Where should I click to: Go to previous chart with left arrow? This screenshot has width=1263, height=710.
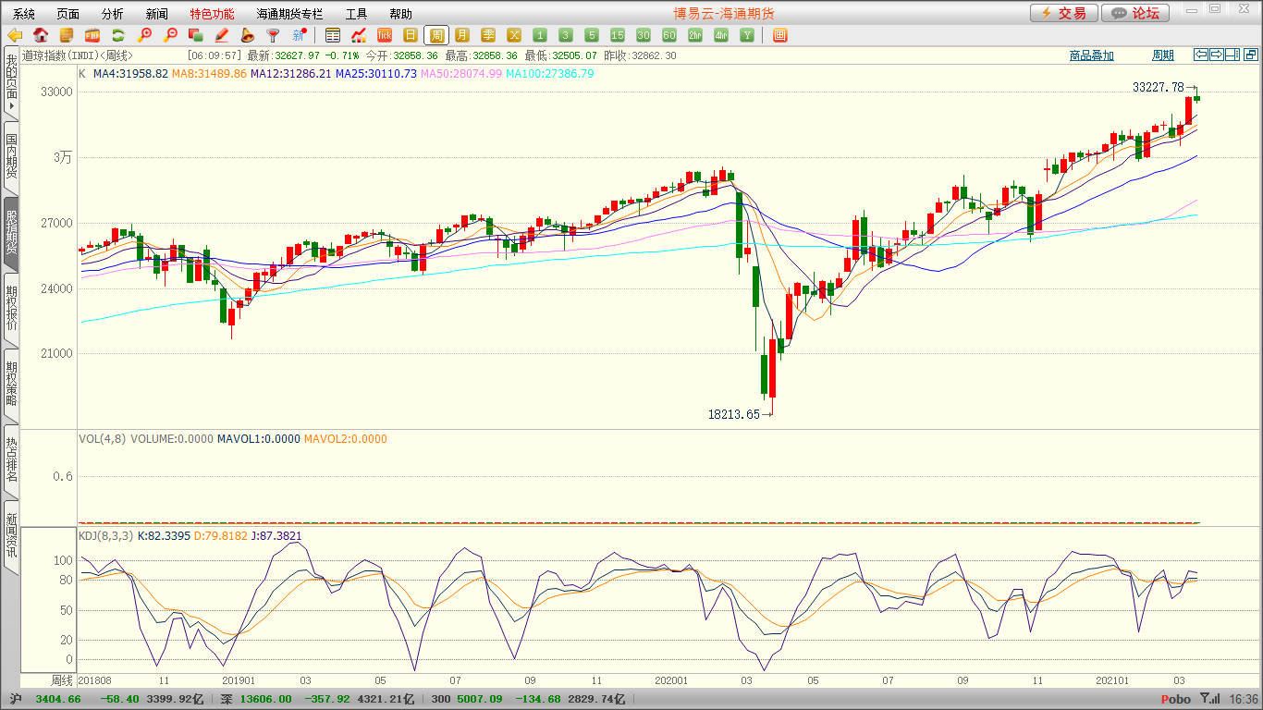pyautogui.click(x=1200, y=55)
